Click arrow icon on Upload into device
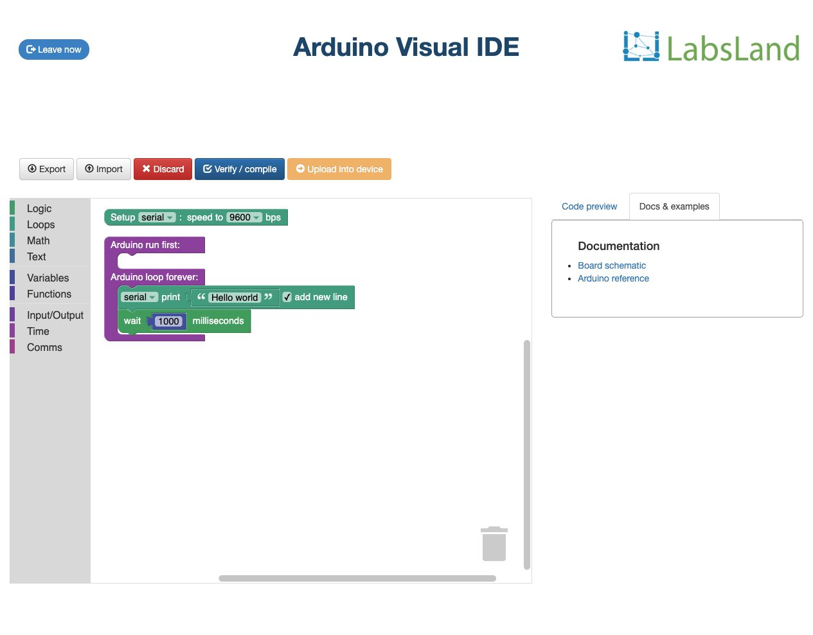The height and width of the screenshot is (635, 813). (300, 168)
